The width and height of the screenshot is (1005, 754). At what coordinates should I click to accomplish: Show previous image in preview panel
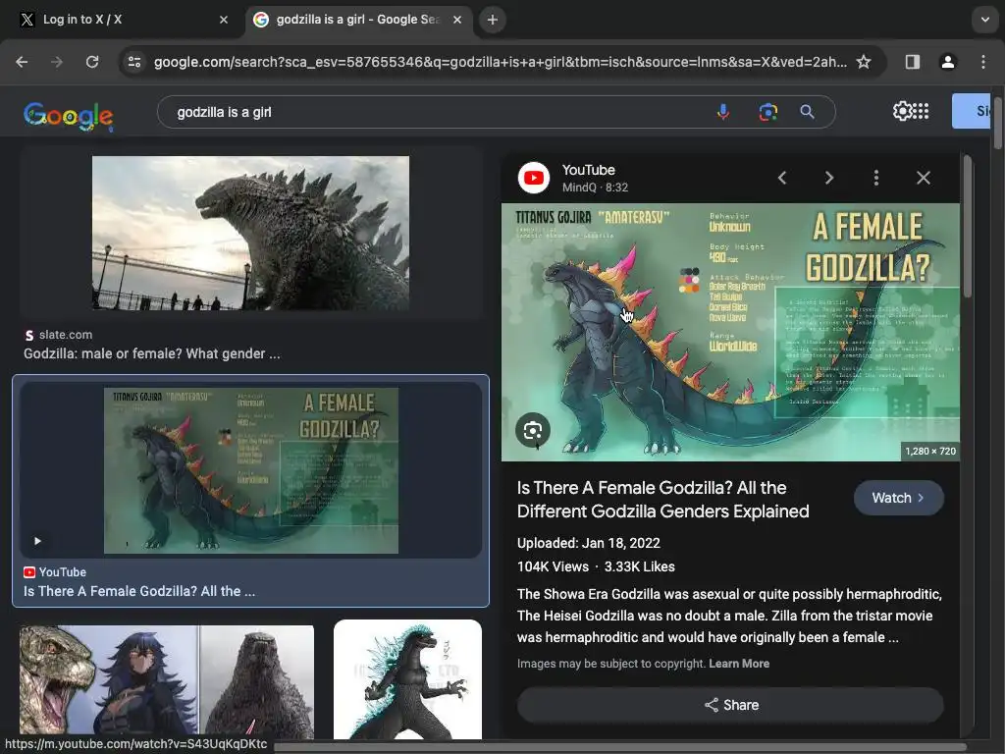pos(782,178)
